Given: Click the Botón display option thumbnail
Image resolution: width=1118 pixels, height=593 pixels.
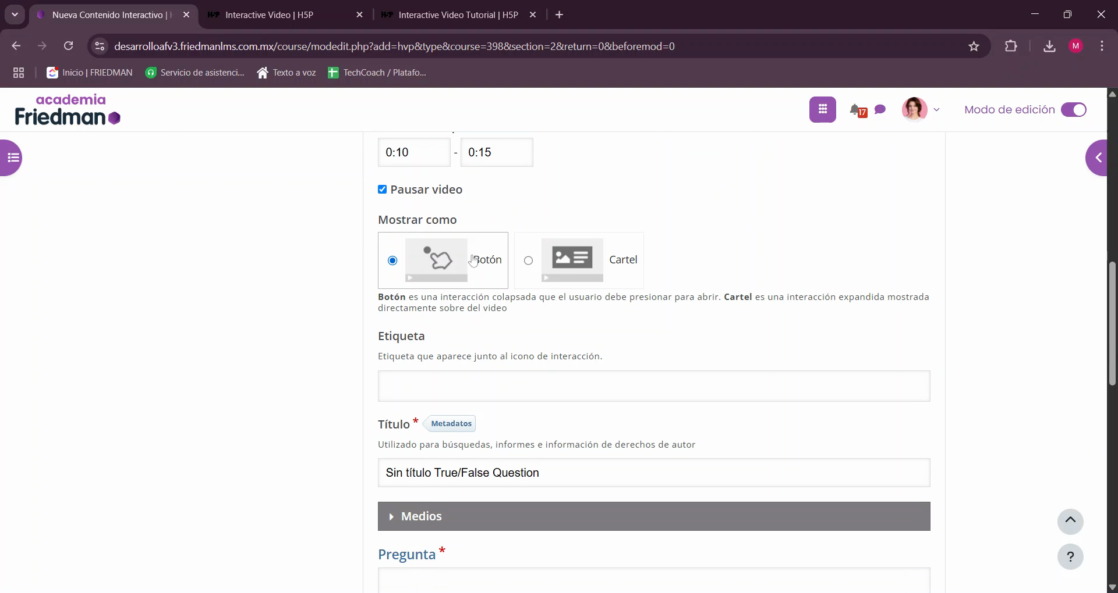Looking at the screenshot, I should tap(436, 260).
